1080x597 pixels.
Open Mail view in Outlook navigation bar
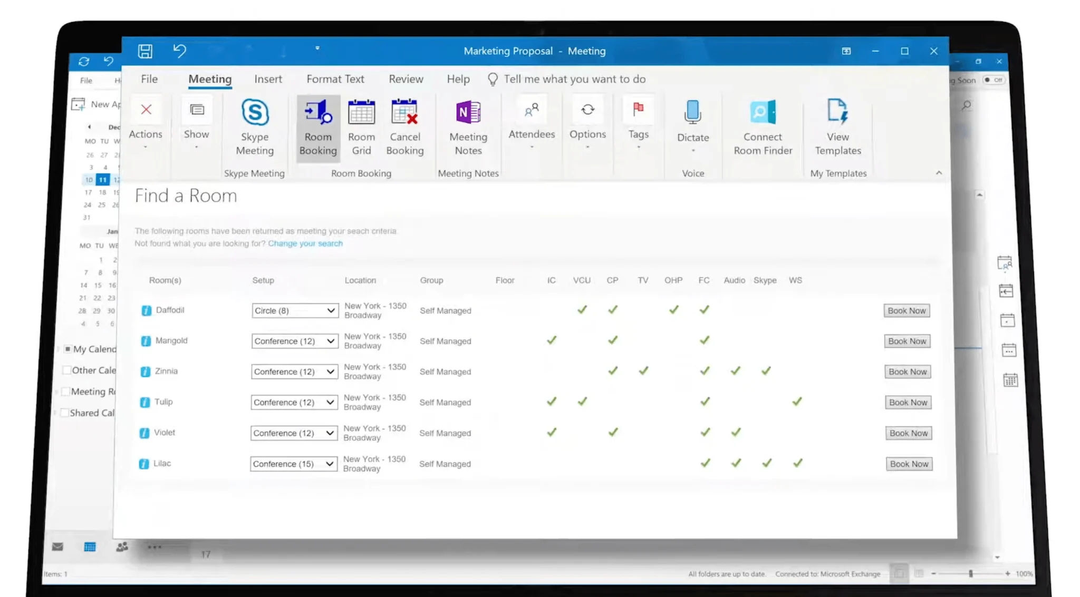[57, 547]
